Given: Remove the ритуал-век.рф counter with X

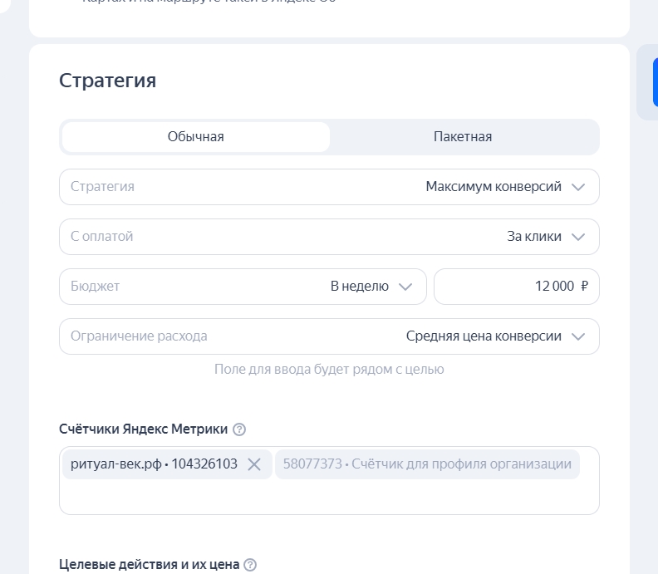Looking at the screenshot, I should (x=254, y=464).
